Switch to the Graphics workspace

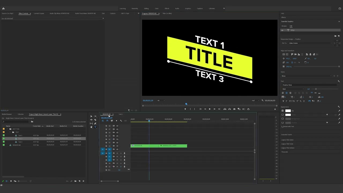[x=188, y=9]
